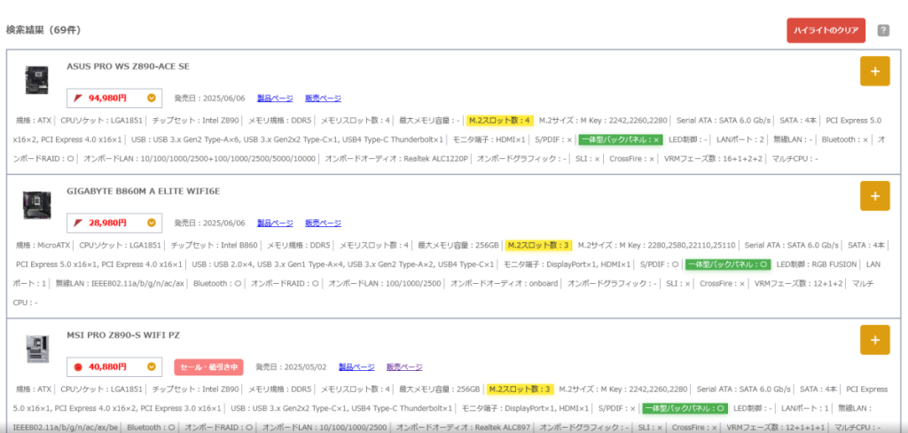Open 販売ページ link for MSI PRO Z890-S WIFI PZ

click(x=404, y=367)
